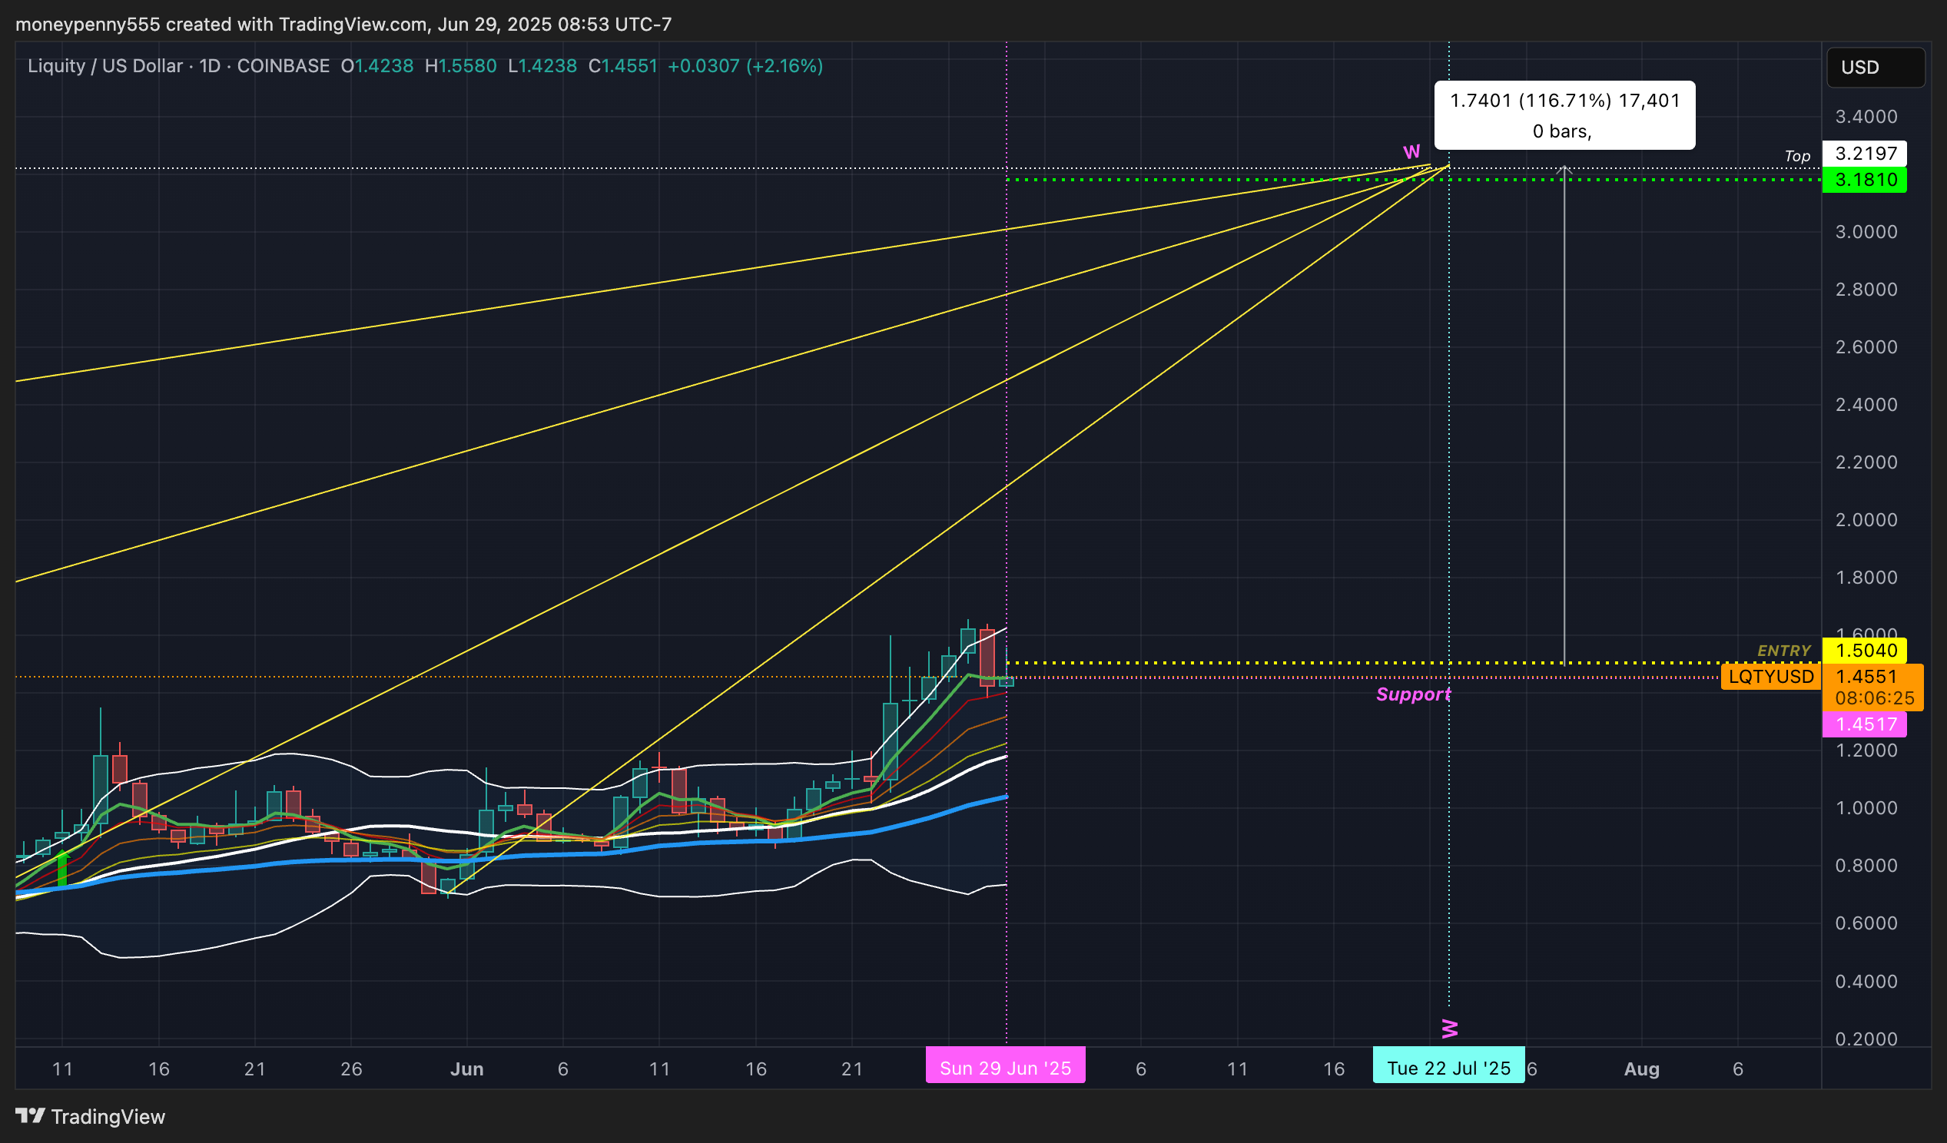
Task: Click the C1.4551 close value in header
Action: (x=622, y=66)
